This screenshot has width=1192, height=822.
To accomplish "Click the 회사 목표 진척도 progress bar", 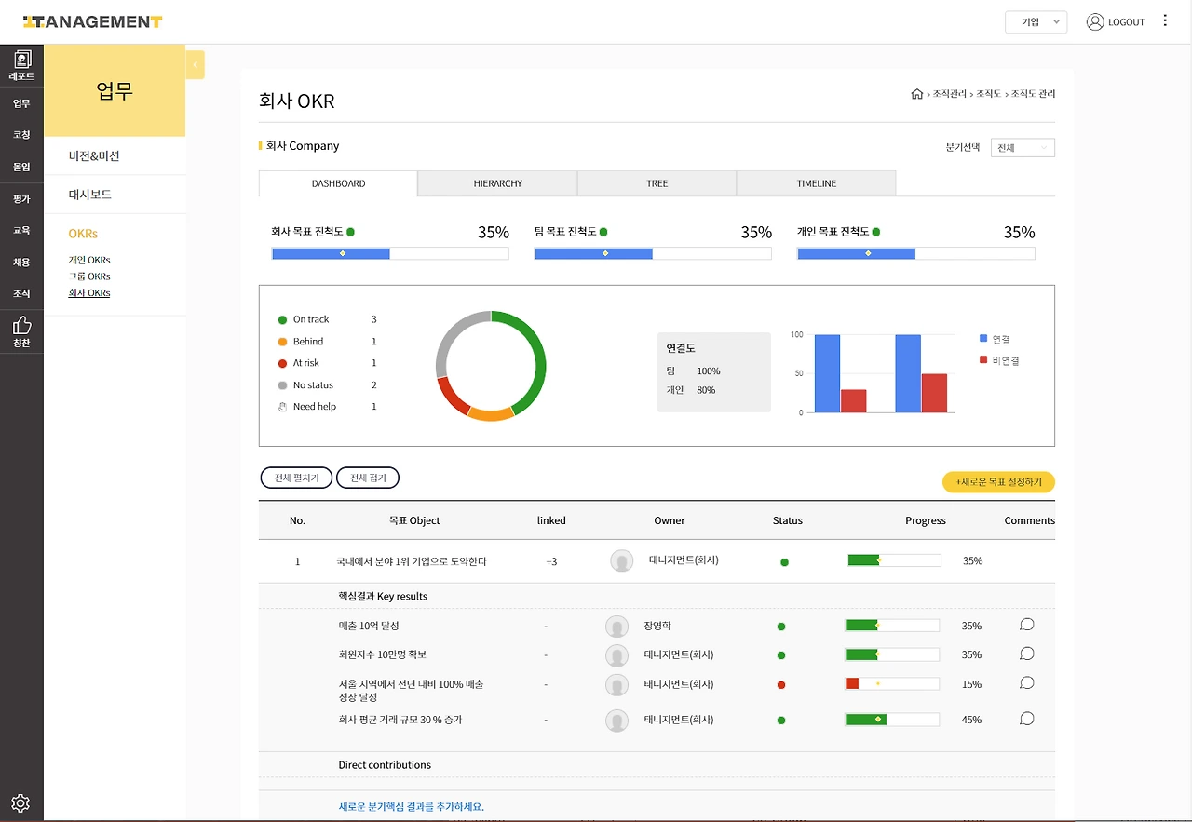I will tap(390, 253).
